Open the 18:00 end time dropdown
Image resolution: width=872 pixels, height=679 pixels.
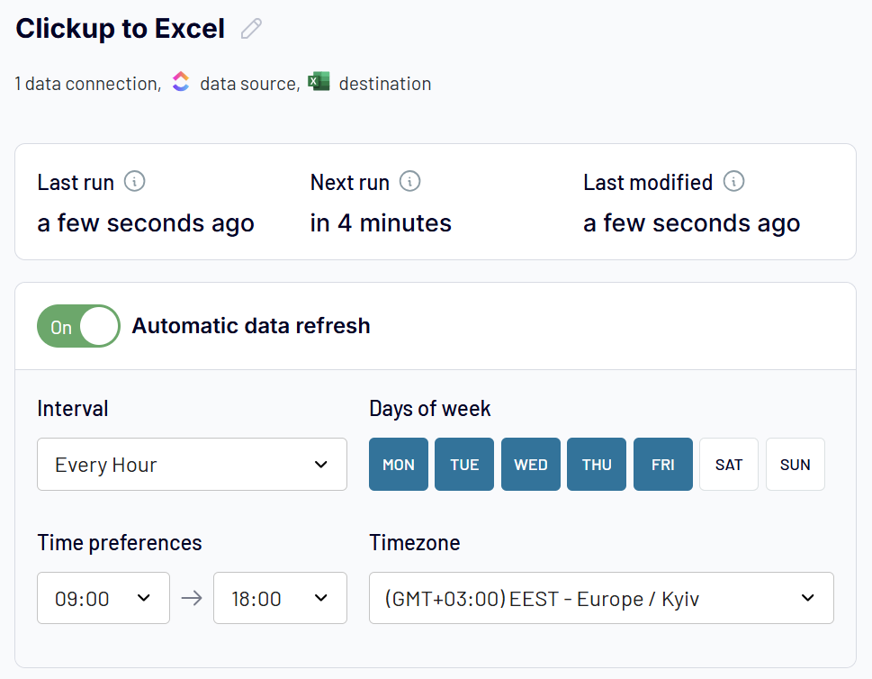coord(280,598)
